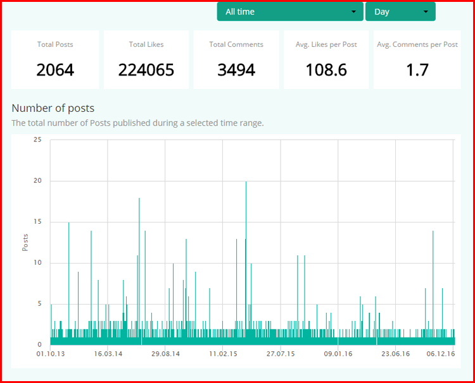This screenshot has height=383, width=475.
Task: Click the vertical Posts axis title
Action: 25,243
